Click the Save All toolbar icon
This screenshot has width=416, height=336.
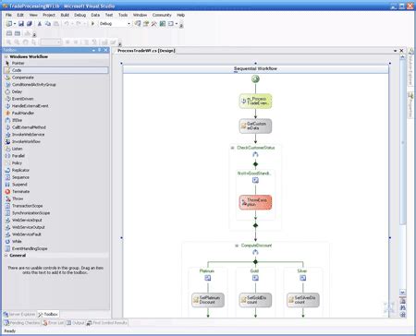click(x=30, y=24)
